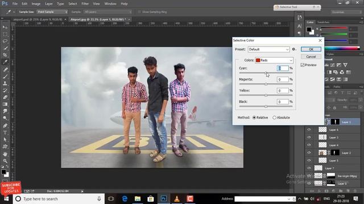
Task: Open the Select menu
Action: pos(72,4)
